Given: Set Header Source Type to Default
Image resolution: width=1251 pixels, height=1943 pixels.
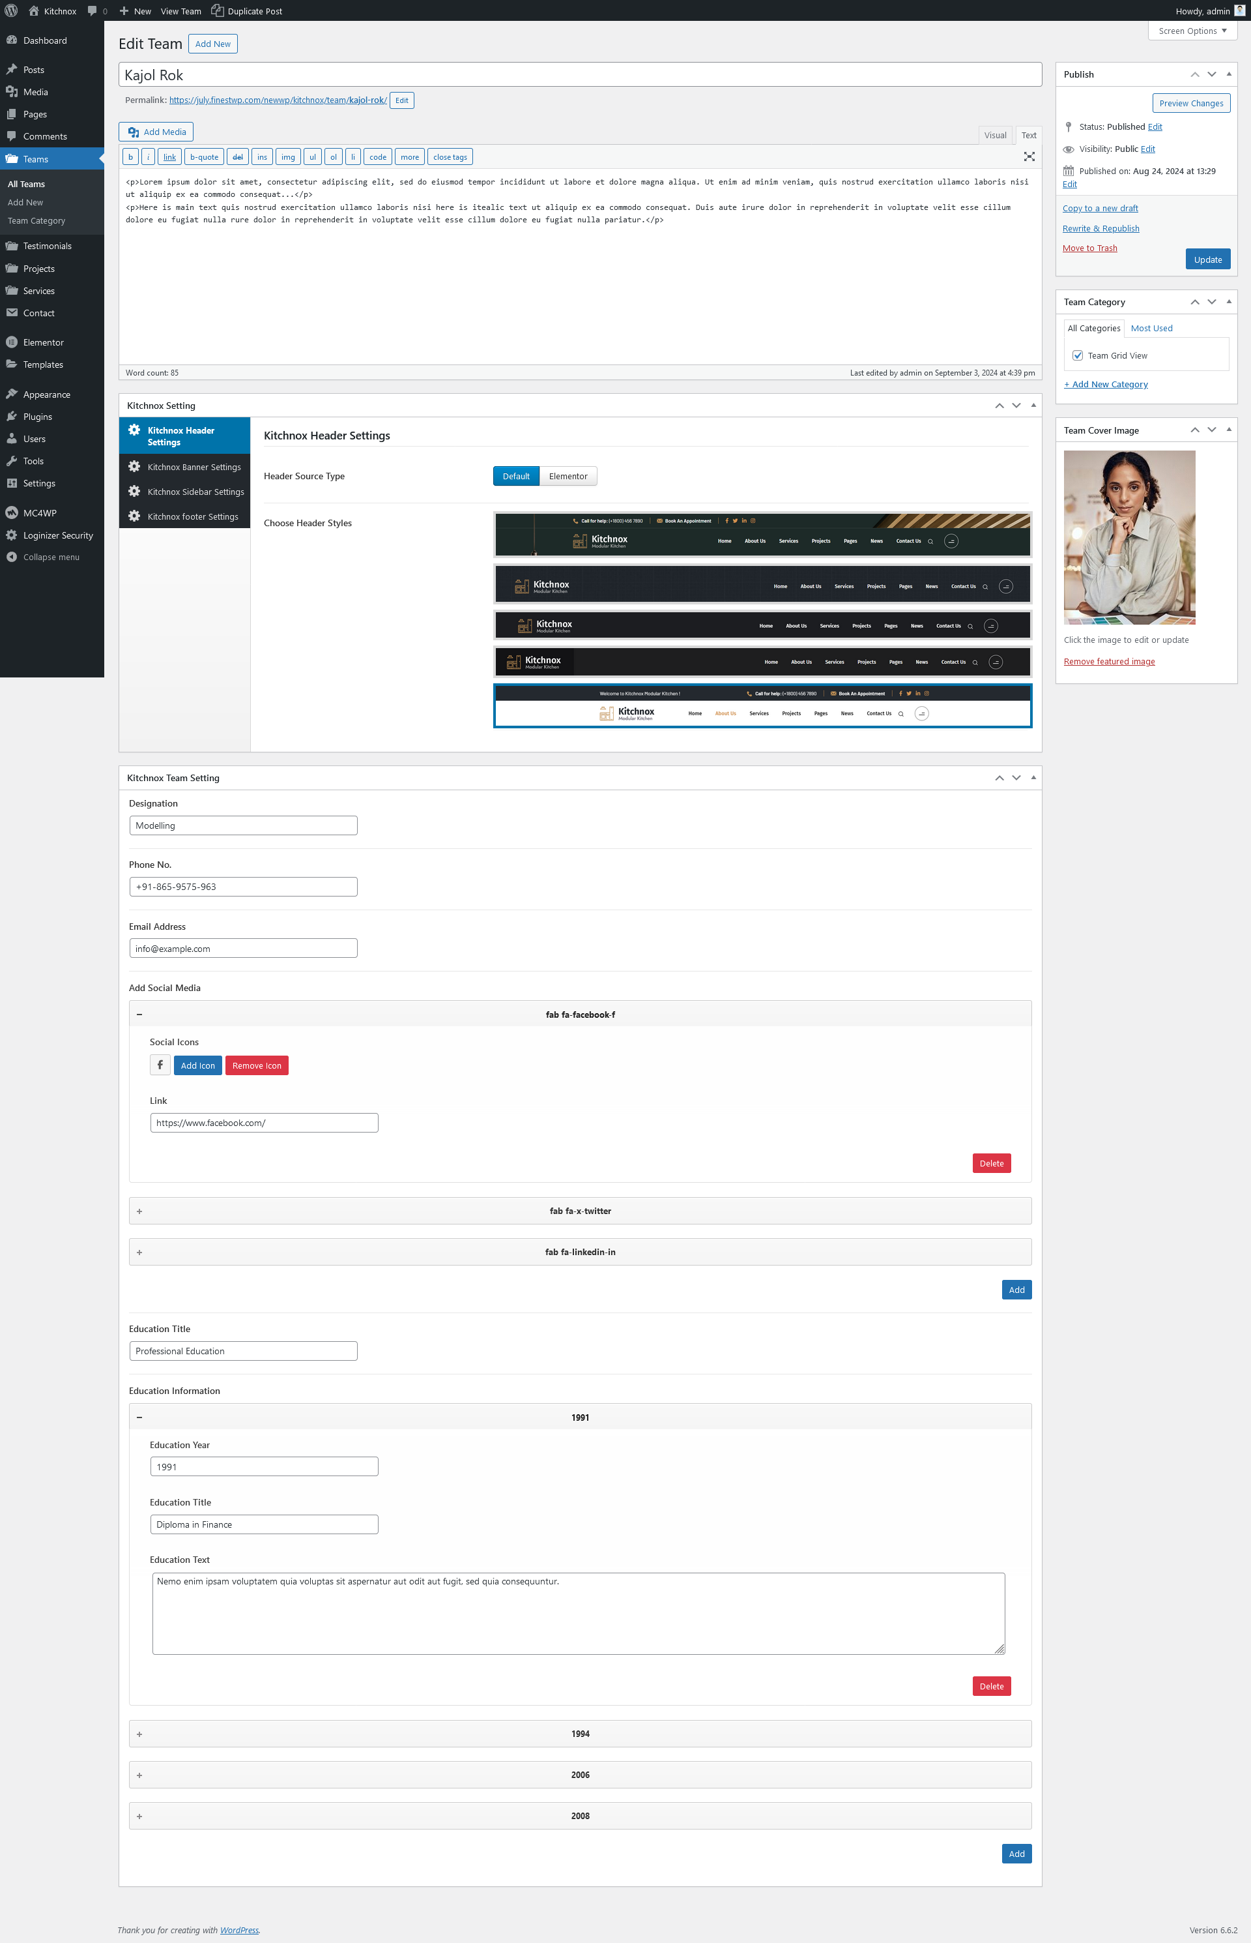Looking at the screenshot, I should click(x=515, y=477).
